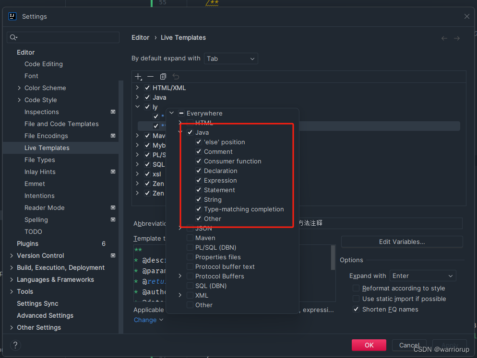This screenshot has height=358, width=477.
Task: Open Advanced Settings page
Action: [x=45, y=315]
